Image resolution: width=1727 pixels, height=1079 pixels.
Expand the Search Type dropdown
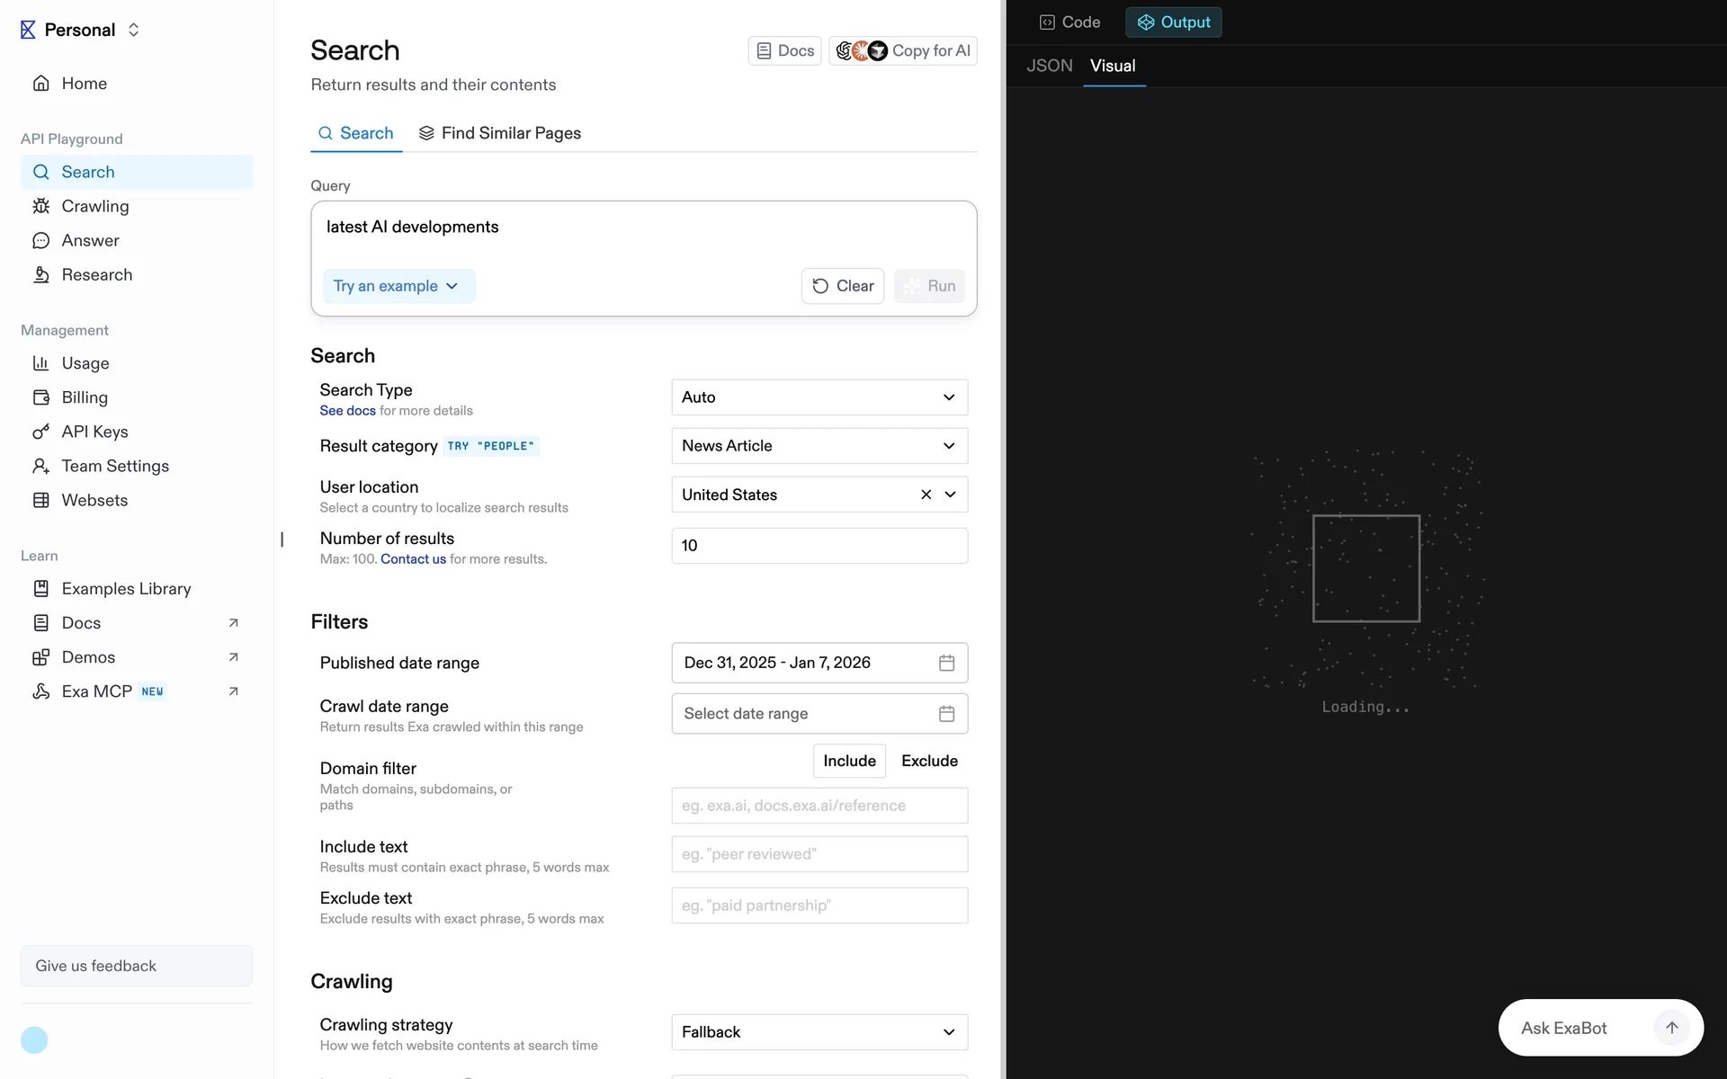tap(819, 397)
